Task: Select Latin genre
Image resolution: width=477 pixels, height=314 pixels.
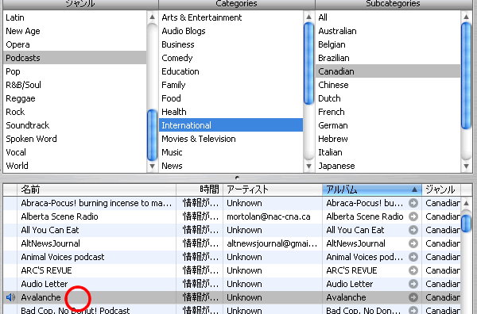Action: (x=75, y=17)
